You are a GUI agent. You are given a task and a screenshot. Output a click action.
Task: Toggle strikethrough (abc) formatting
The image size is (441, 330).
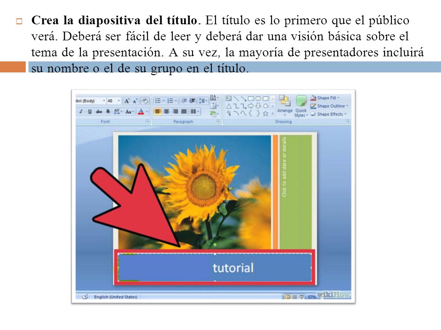pyautogui.click(x=99, y=112)
